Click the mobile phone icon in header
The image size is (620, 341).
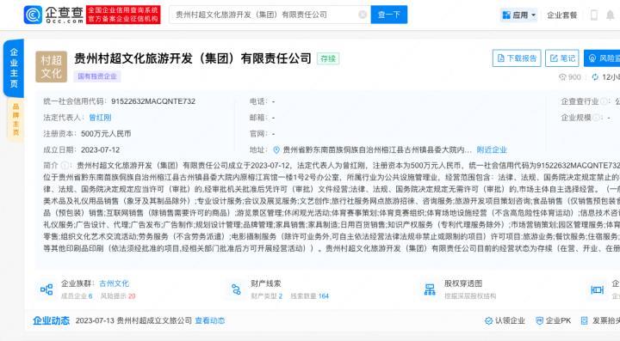593,15
